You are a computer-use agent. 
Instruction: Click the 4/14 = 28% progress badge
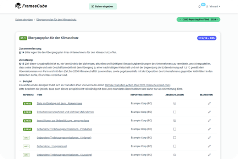pos(206,38)
